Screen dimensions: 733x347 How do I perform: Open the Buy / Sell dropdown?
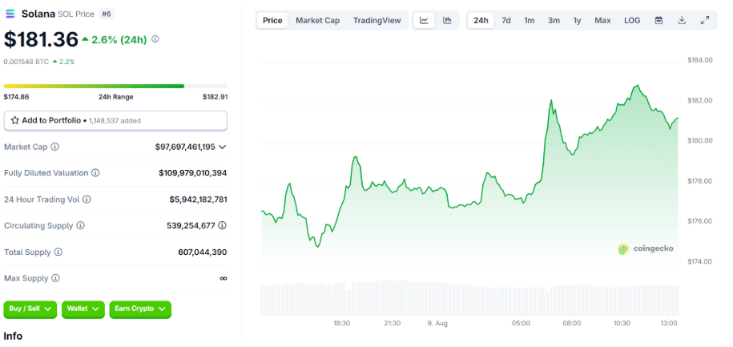30,309
